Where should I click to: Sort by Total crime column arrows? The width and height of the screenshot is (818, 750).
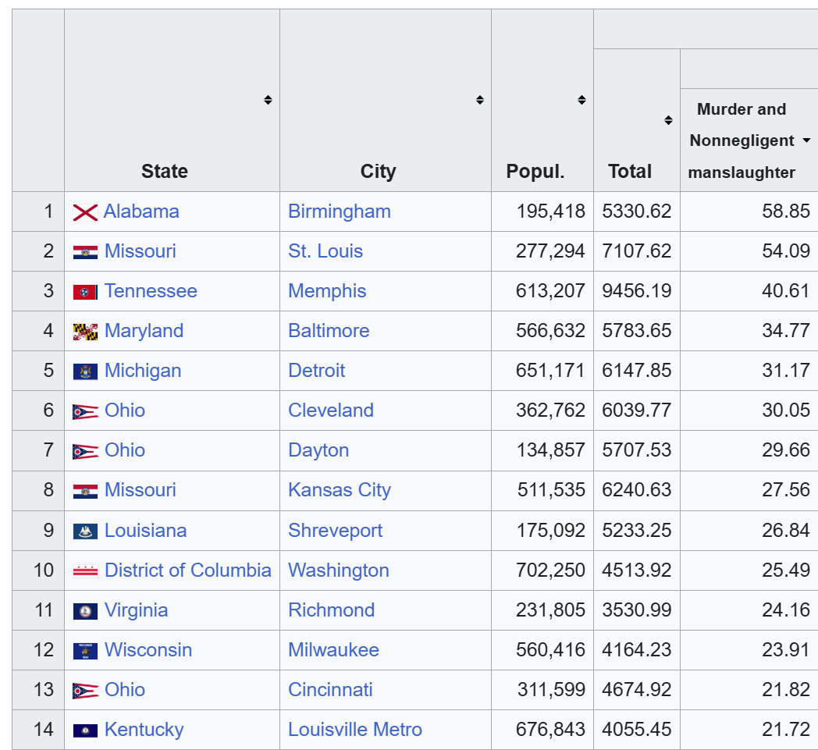668,120
